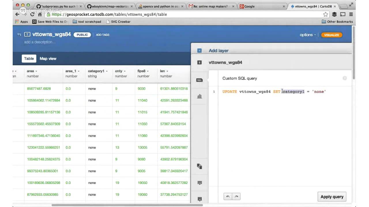Select fips6 cell 19060
This screenshot has height=207, width=369.
click(142, 195)
